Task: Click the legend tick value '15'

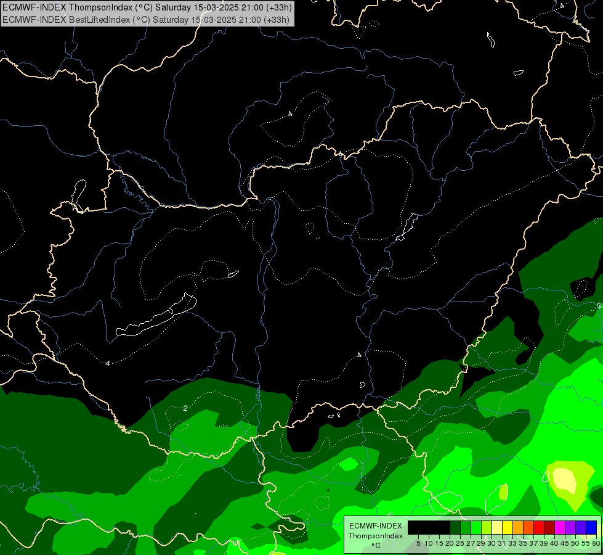Action: (439, 543)
